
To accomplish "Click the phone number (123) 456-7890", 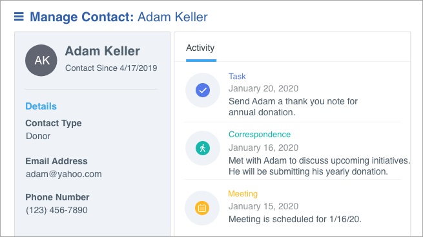I will pos(57,210).
